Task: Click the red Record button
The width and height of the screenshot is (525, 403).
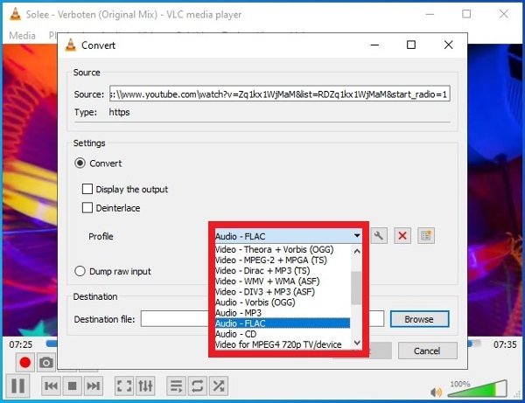Action: point(25,363)
